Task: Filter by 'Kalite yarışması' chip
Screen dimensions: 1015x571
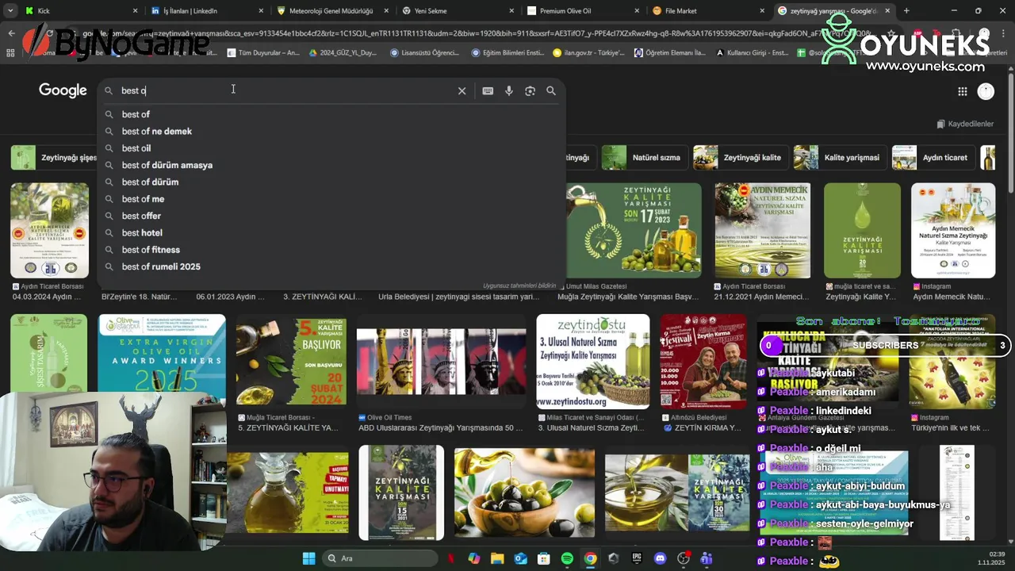Action: pos(839,158)
